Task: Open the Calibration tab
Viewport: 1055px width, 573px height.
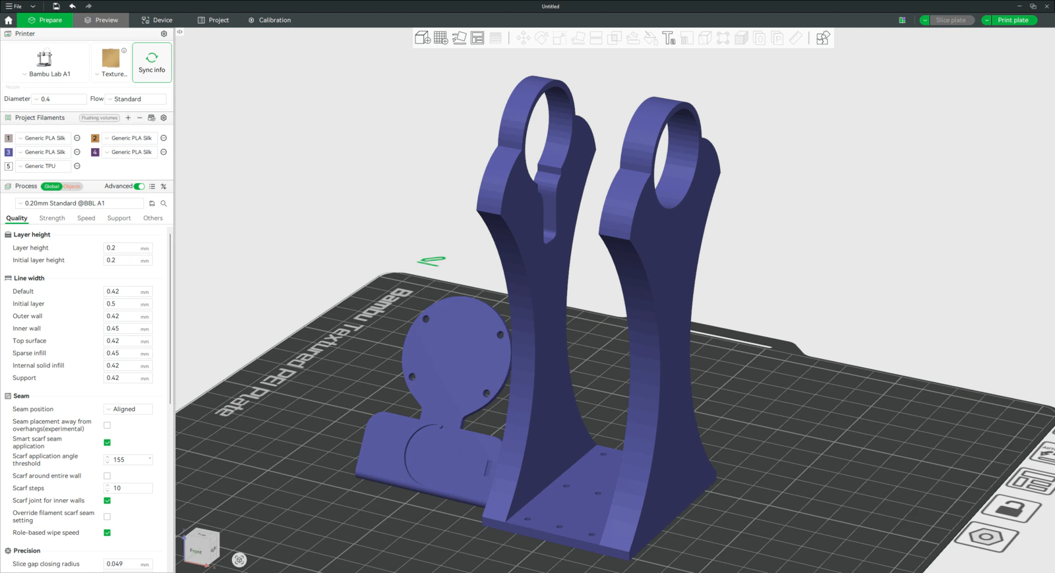Action: point(270,20)
